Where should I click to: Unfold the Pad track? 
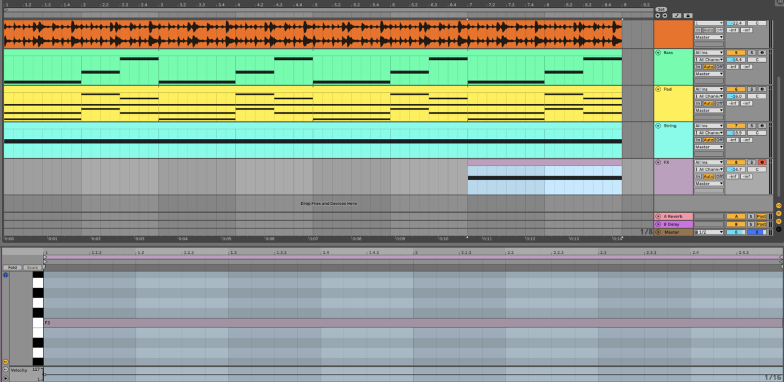658,89
